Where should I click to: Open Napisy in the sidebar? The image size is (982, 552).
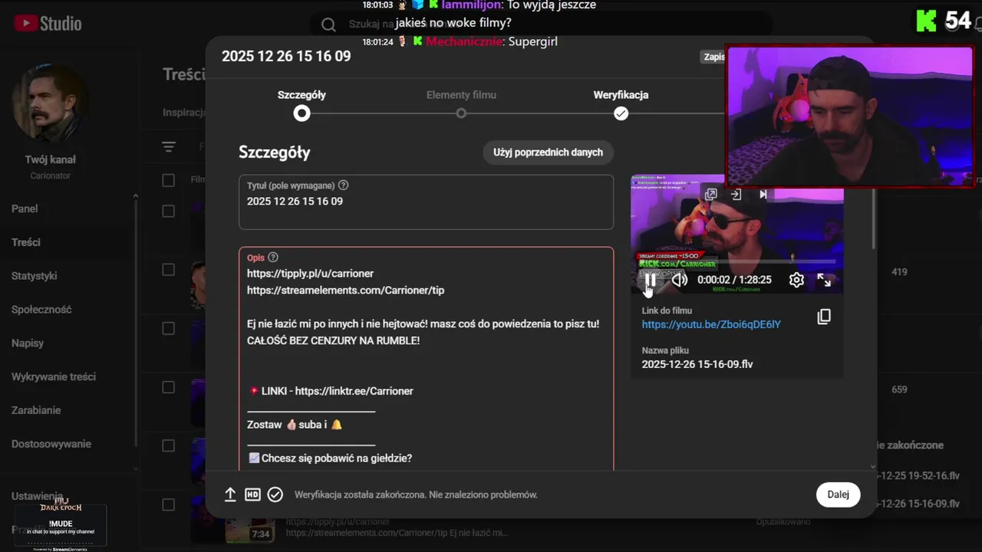tap(28, 343)
